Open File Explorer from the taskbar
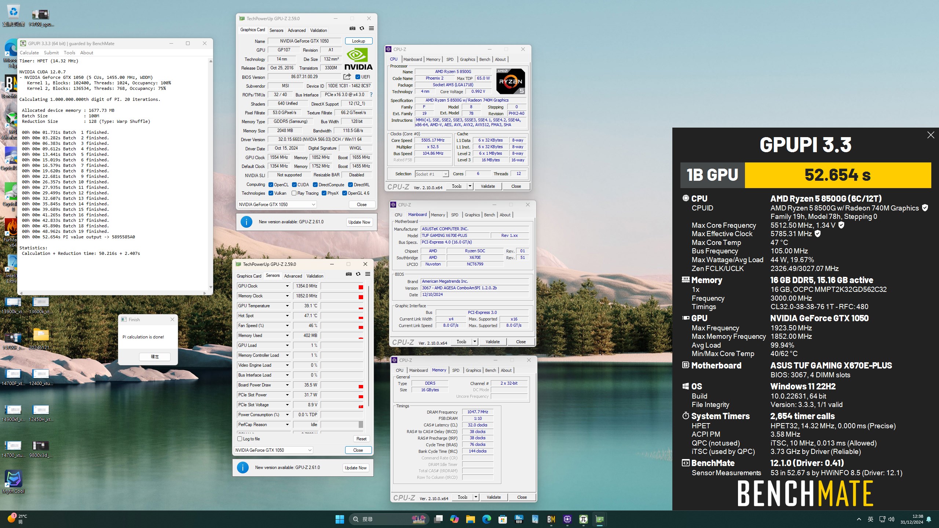Viewport: 939px width, 528px height. (x=471, y=519)
